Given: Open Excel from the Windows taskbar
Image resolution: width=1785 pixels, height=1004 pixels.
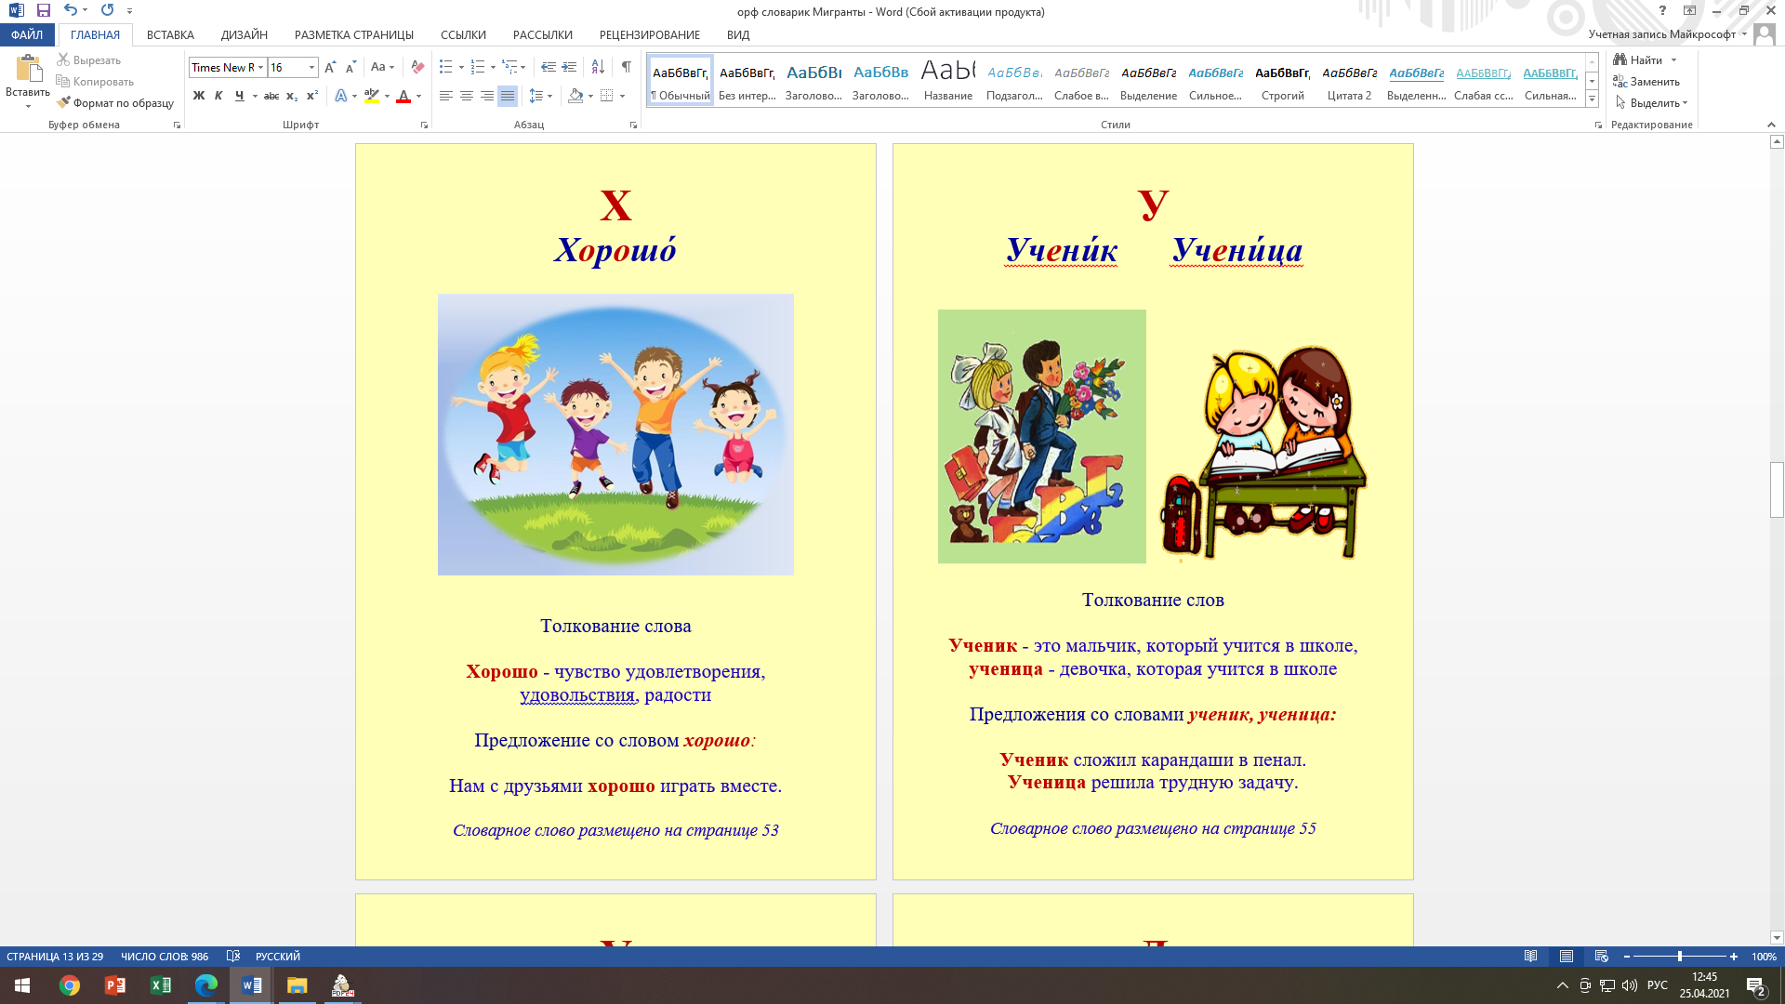Looking at the screenshot, I should [x=160, y=985].
